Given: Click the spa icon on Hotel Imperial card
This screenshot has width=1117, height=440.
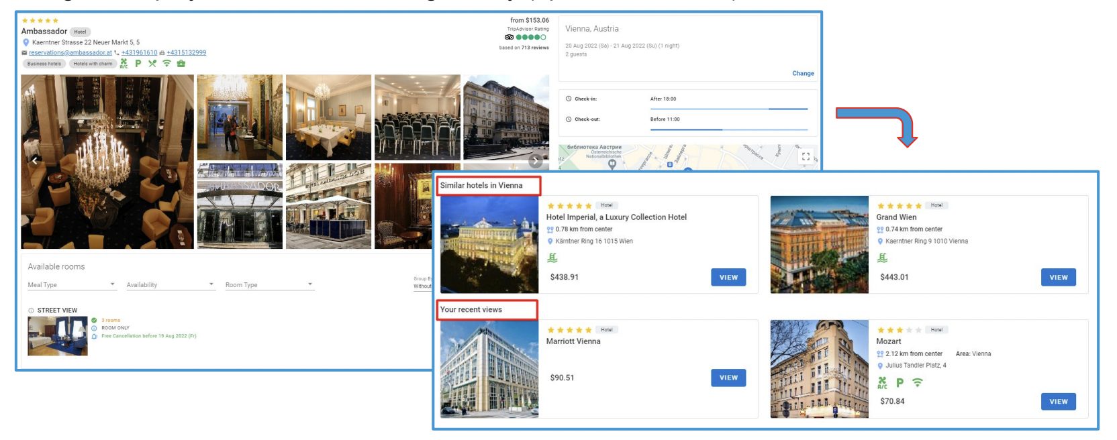Looking at the screenshot, I should point(552,258).
